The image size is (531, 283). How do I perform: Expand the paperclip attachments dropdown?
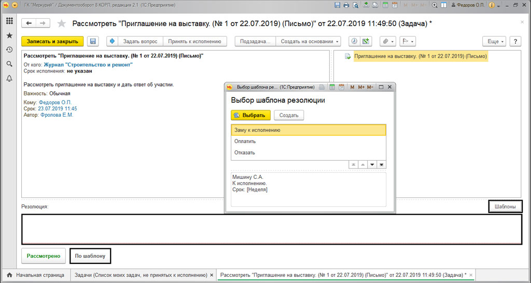pos(387,41)
